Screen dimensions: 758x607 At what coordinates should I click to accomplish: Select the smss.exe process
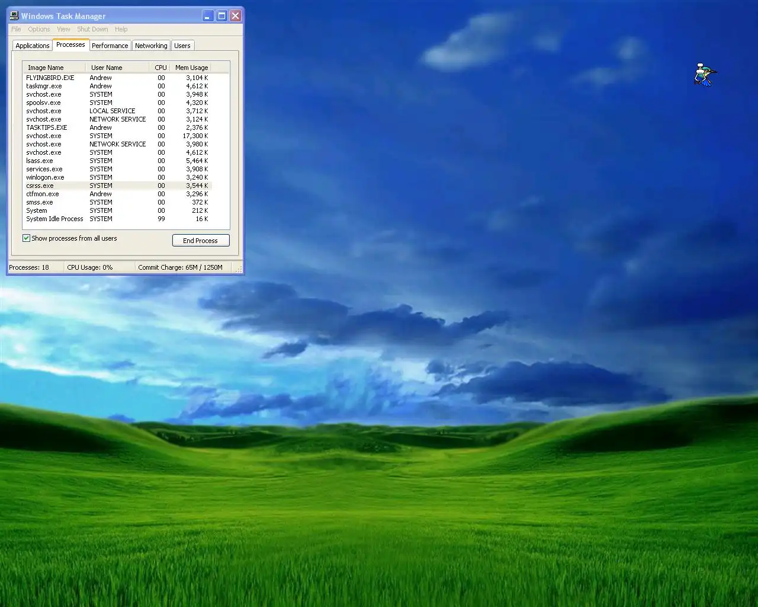click(117, 202)
